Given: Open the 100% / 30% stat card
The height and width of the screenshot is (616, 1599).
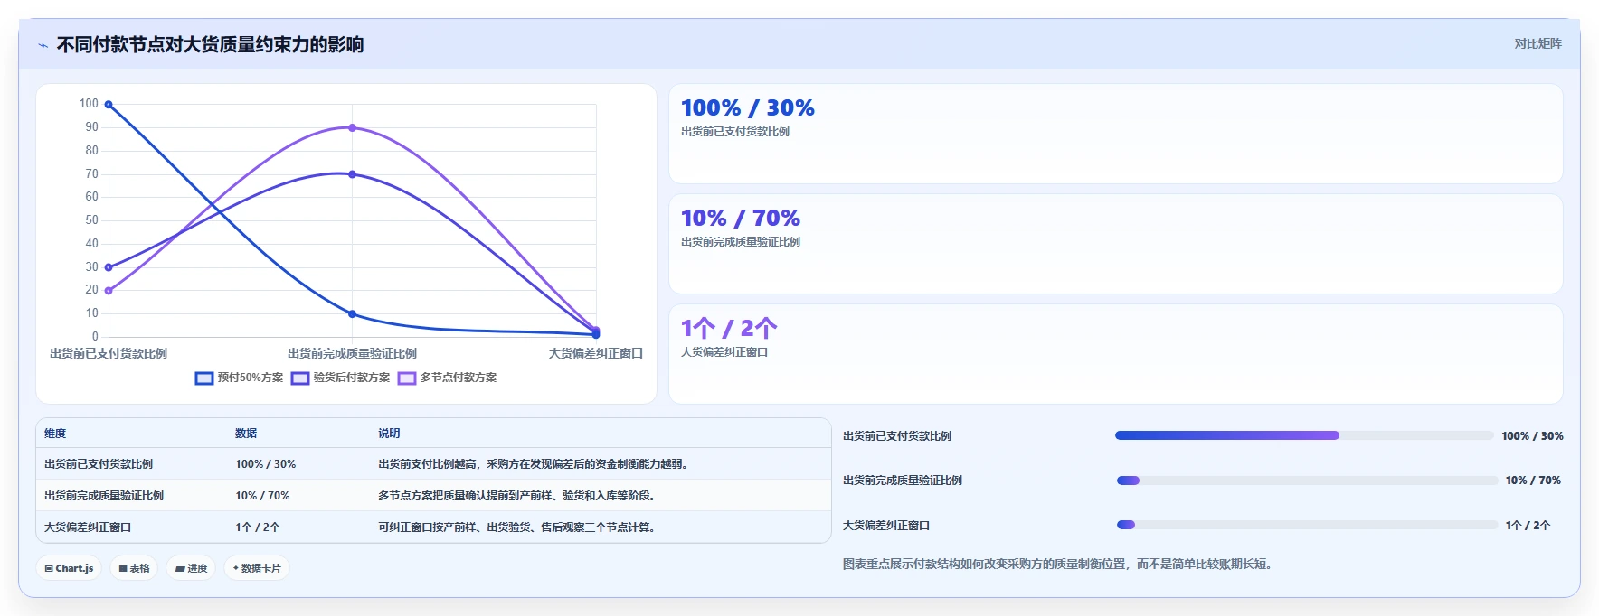Looking at the screenshot, I should tap(1115, 134).
